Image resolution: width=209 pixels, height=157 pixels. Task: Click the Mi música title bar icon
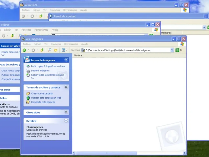pyautogui.click(x=22, y=5)
